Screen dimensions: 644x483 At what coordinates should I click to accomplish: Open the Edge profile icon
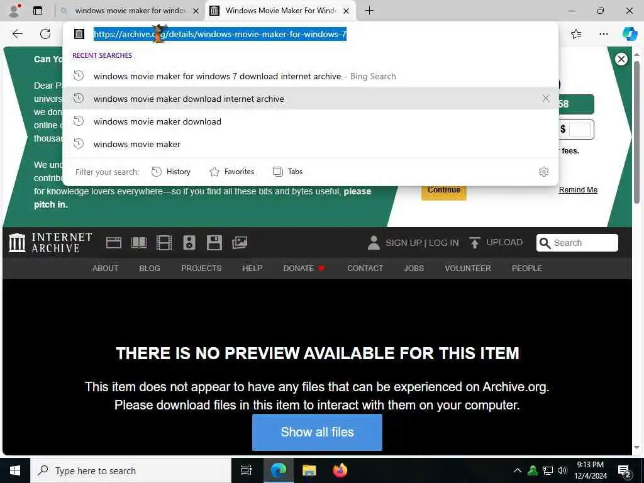pyautogui.click(x=15, y=10)
